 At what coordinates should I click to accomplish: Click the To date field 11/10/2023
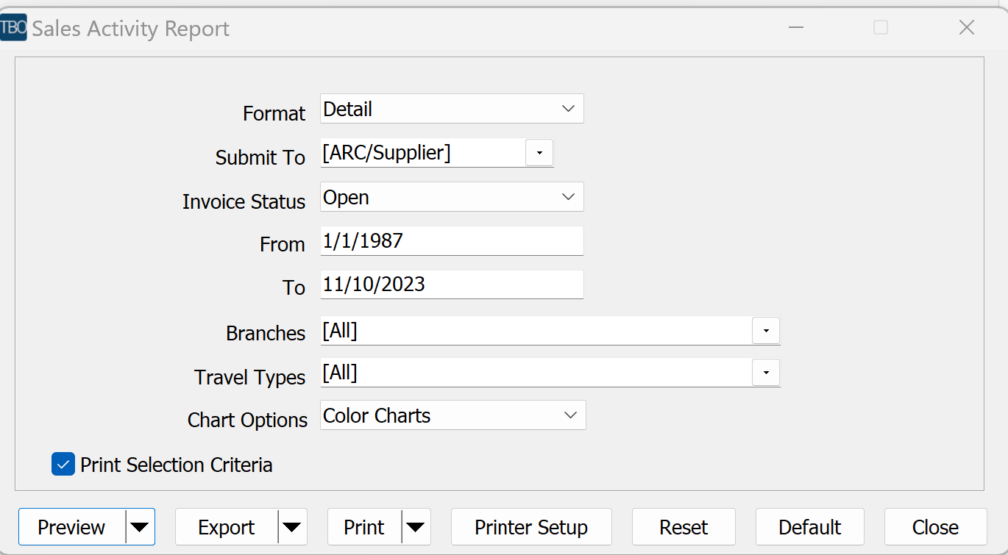coord(452,284)
